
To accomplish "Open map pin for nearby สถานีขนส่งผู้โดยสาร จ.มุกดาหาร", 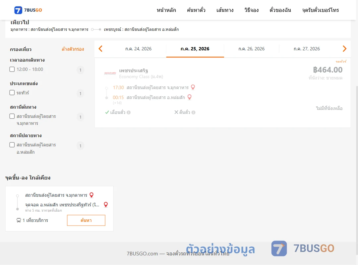I will pyautogui.click(x=91, y=195).
